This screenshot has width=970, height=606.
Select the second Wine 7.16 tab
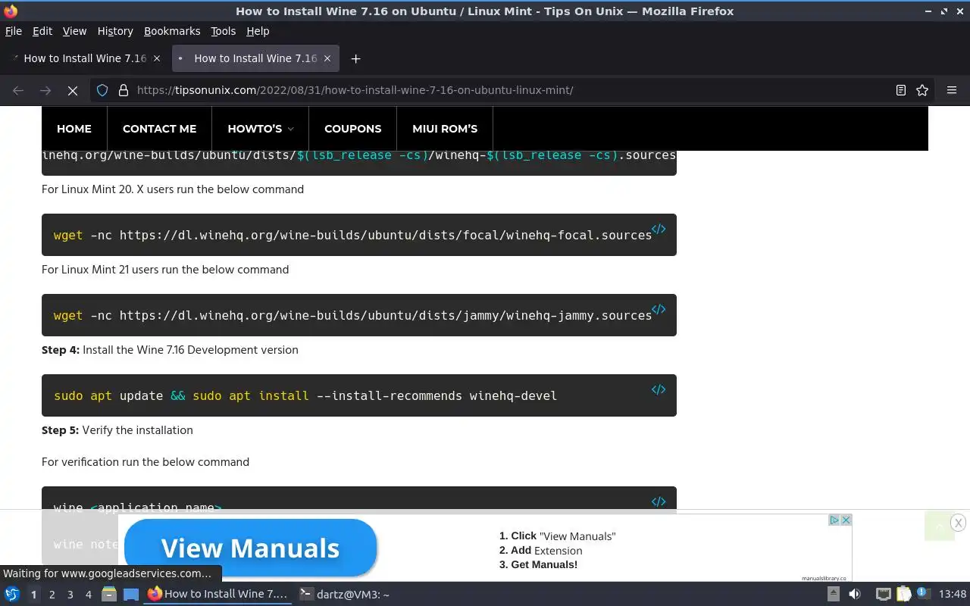coord(255,58)
